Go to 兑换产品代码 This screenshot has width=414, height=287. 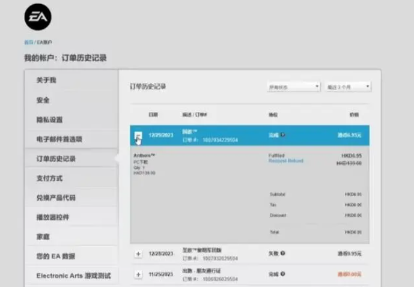tap(56, 198)
